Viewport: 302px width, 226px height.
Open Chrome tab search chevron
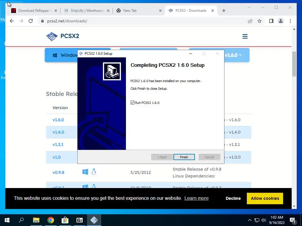(x=249, y=7)
